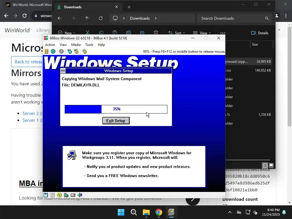
Task: Click the 86Box title bar app icon
Action: tap(46, 38)
